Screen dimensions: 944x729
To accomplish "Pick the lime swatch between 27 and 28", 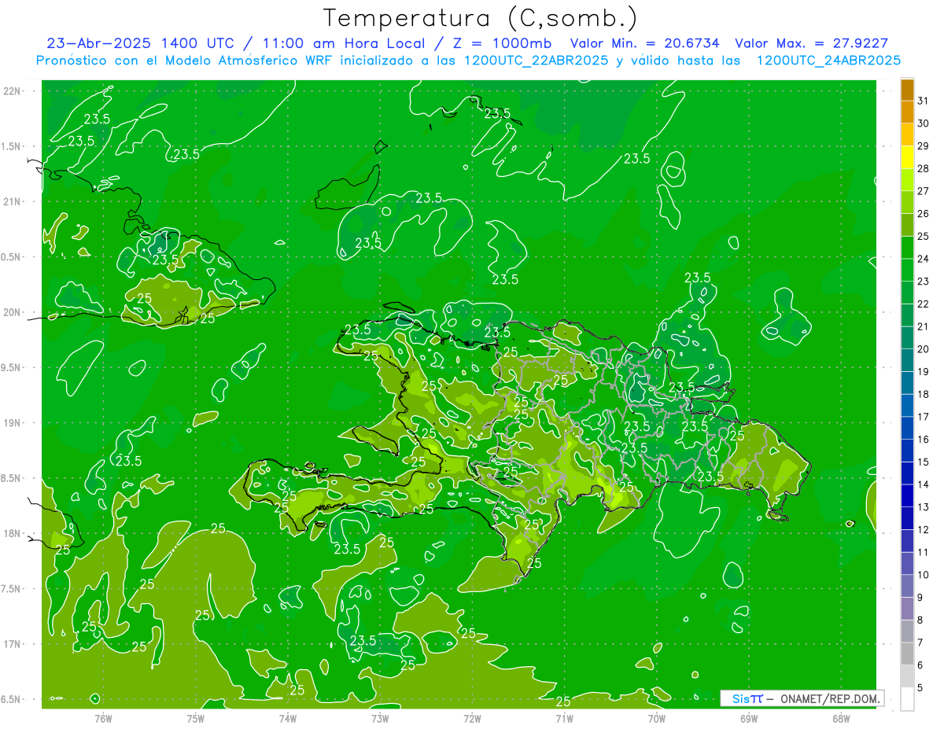I will coord(907,180).
